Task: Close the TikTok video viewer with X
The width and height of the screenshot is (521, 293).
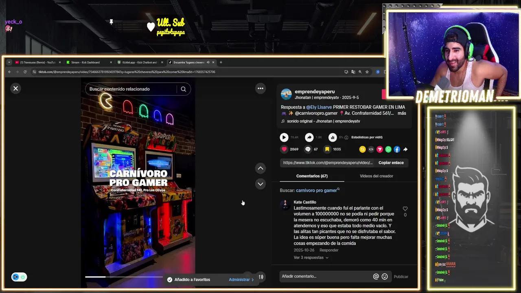Action: [x=15, y=88]
